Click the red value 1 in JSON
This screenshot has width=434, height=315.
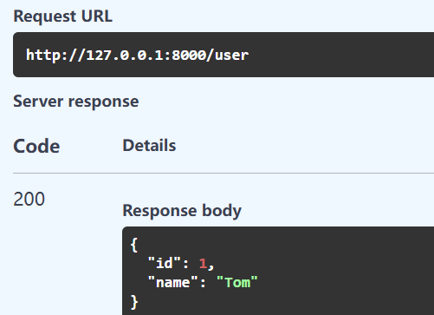pos(203,264)
